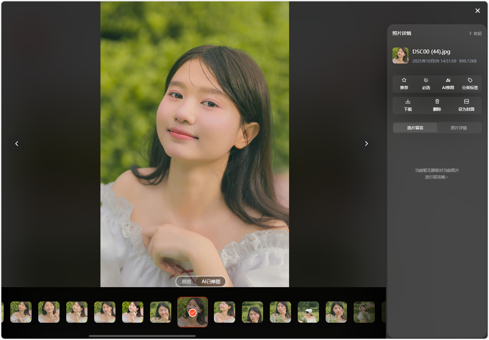The height and width of the screenshot is (340, 489).
Task: Mark photo as 必选
Action: pos(426,83)
